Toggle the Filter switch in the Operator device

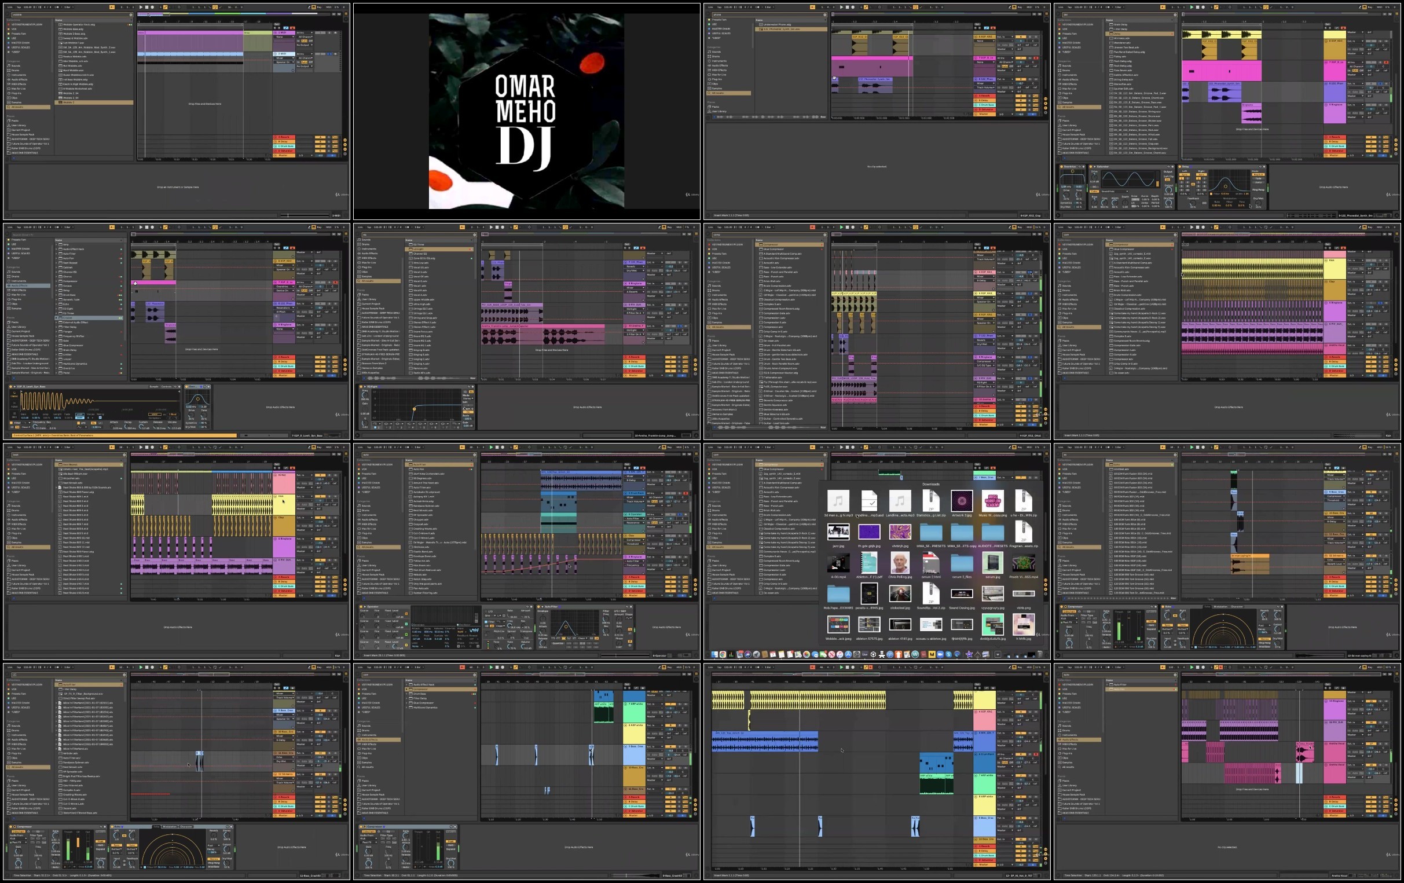tap(486, 622)
